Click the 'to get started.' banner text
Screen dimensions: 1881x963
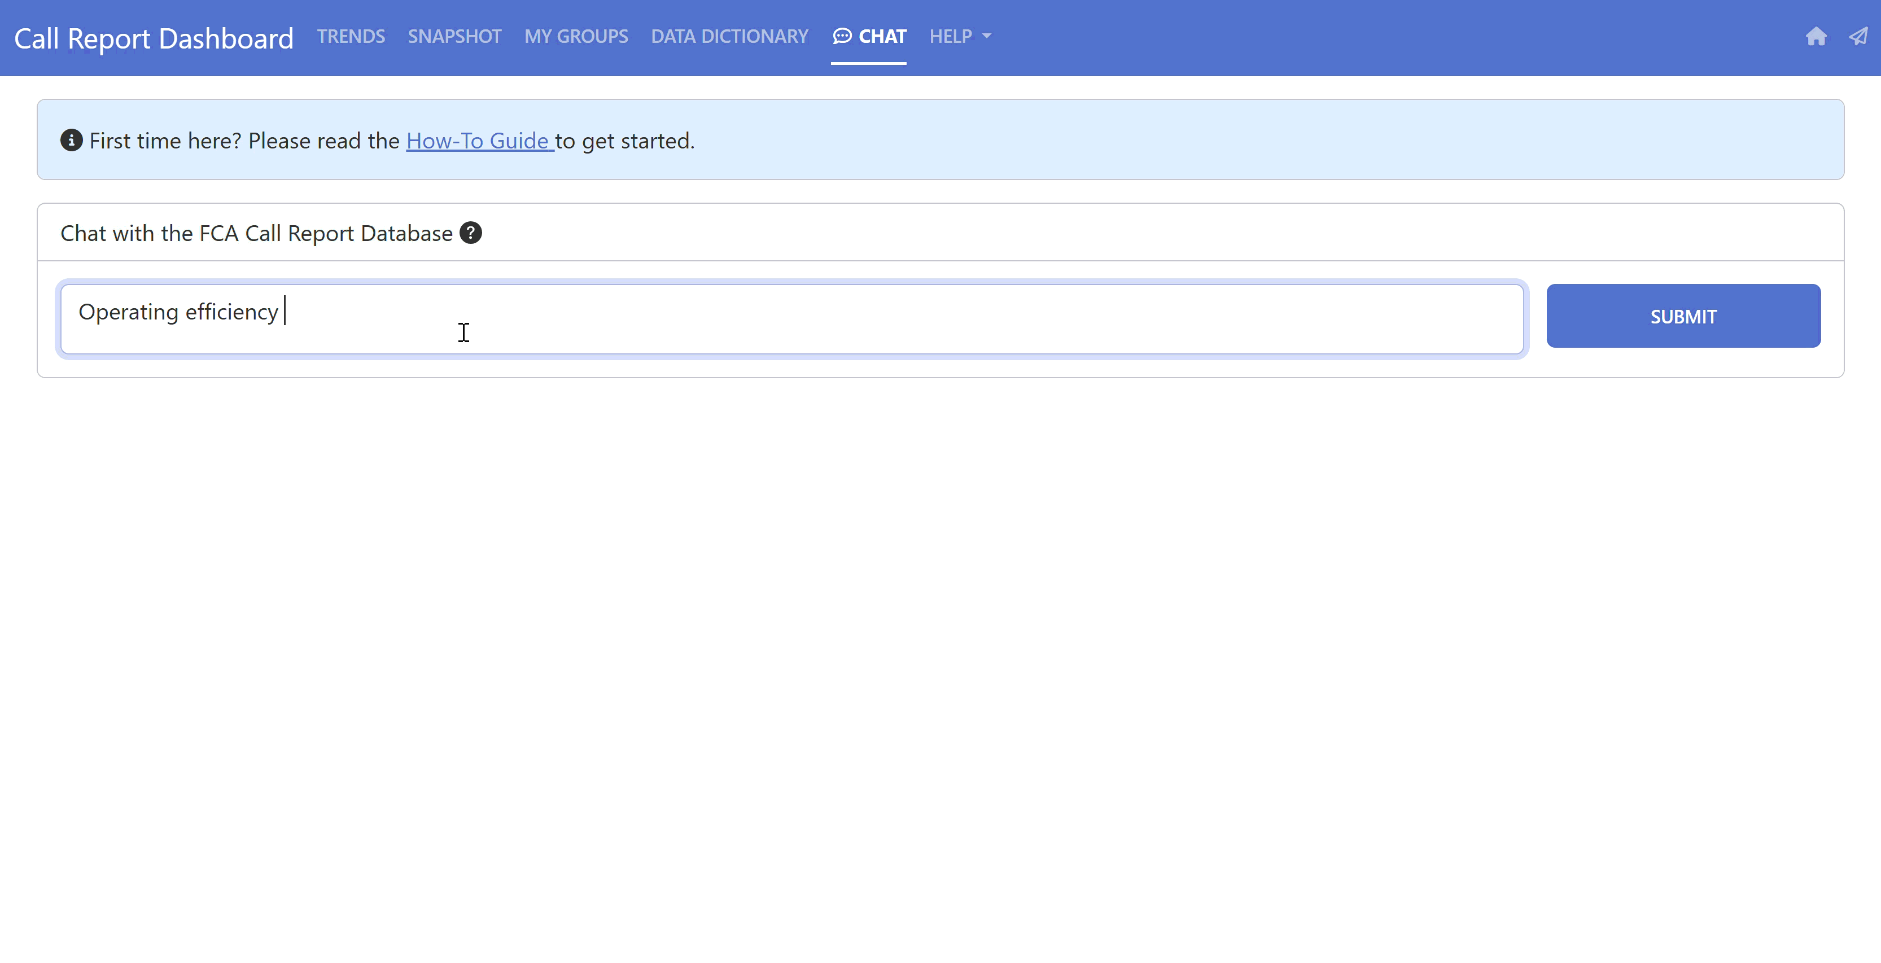(625, 141)
